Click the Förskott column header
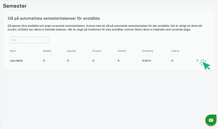 97,51
